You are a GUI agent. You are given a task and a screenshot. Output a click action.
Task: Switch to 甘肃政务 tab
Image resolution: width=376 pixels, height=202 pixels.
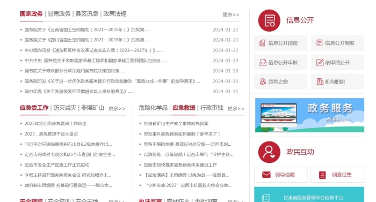pyautogui.click(x=59, y=14)
